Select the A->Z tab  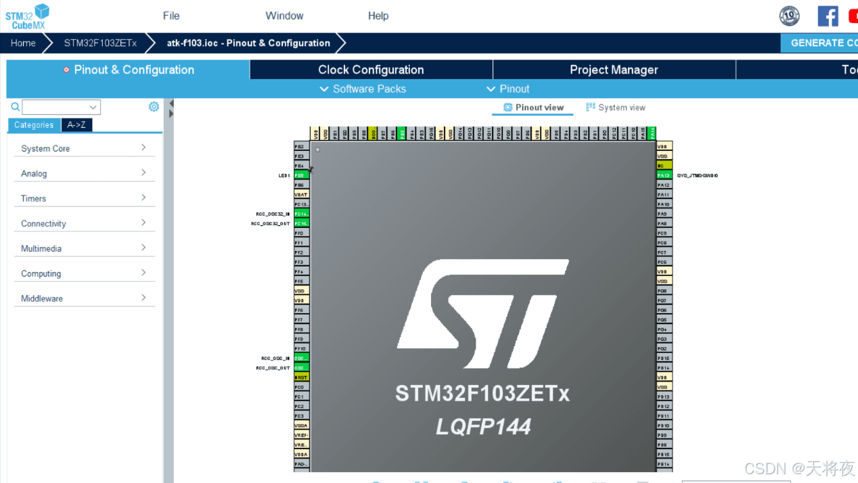pyautogui.click(x=76, y=125)
